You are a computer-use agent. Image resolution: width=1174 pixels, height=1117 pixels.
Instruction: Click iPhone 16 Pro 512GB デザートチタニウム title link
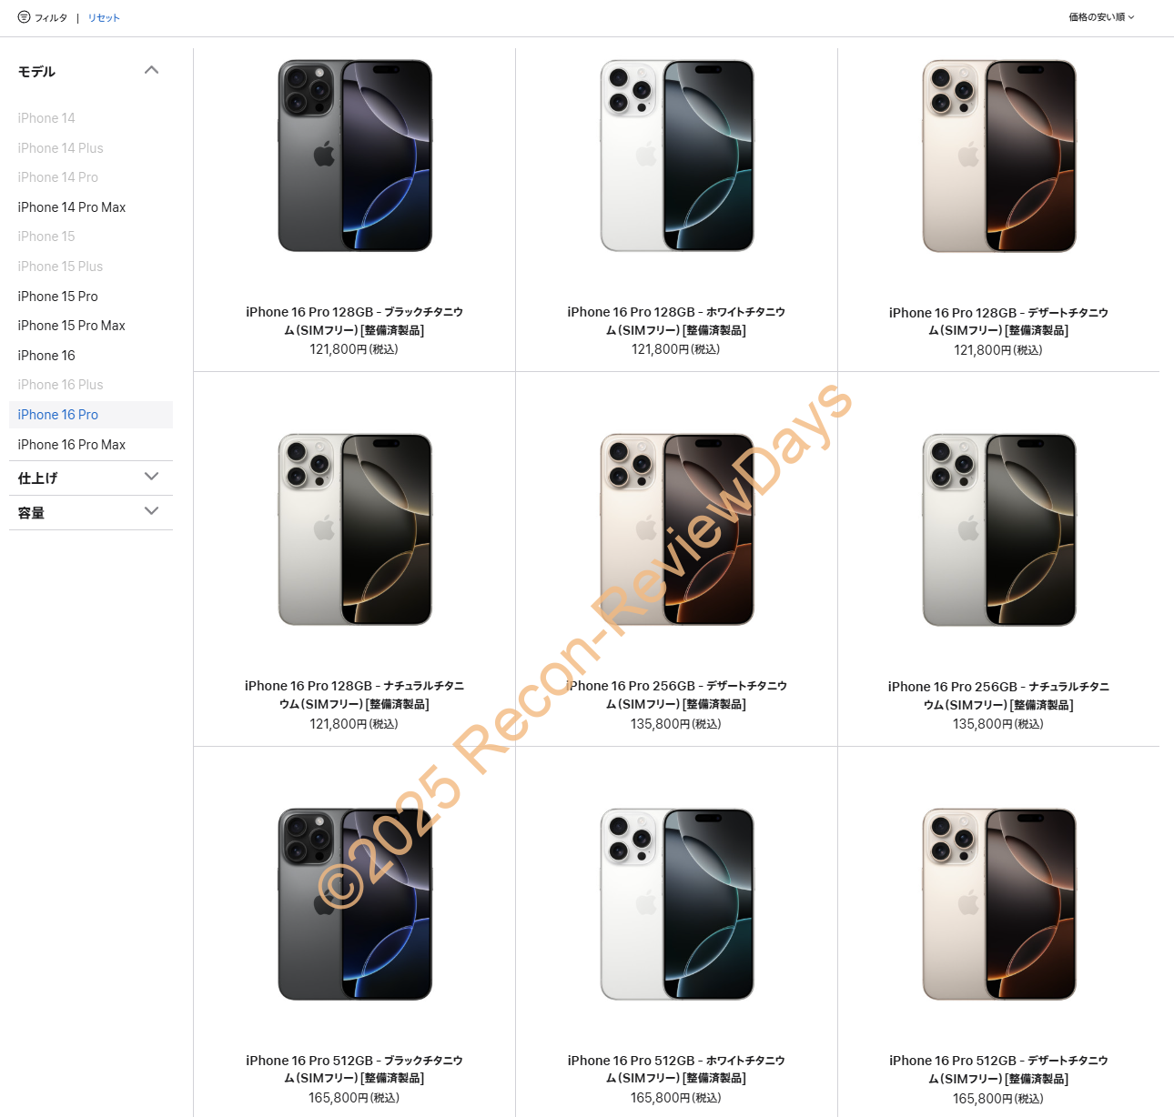click(x=998, y=1070)
